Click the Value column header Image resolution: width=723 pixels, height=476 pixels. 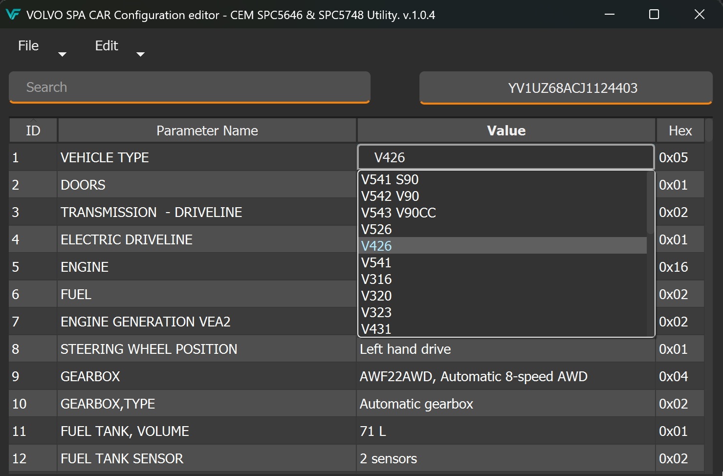(506, 130)
